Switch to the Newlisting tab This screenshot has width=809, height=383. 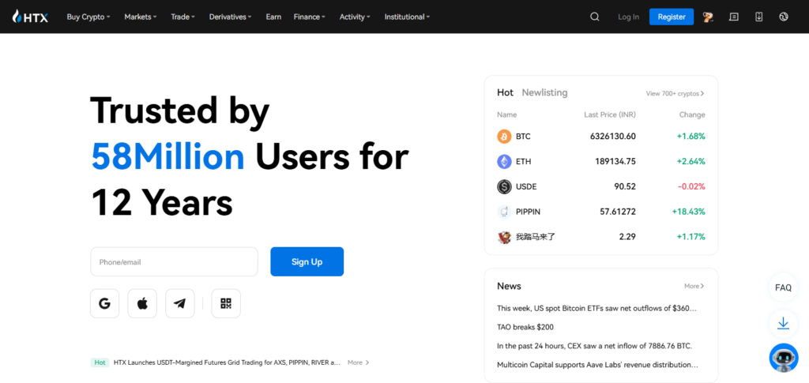(x=544, y=92)
